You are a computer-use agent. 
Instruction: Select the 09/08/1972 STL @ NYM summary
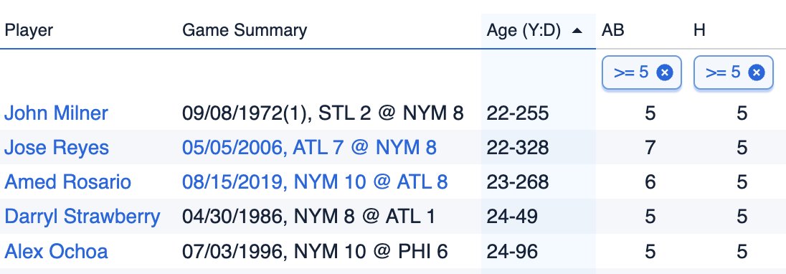323,113
